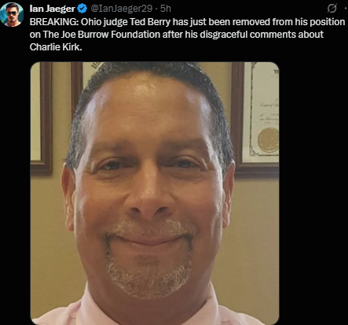Open the attached photo of smiling man
The image size is (348, 325).
[x=155, y=194]
